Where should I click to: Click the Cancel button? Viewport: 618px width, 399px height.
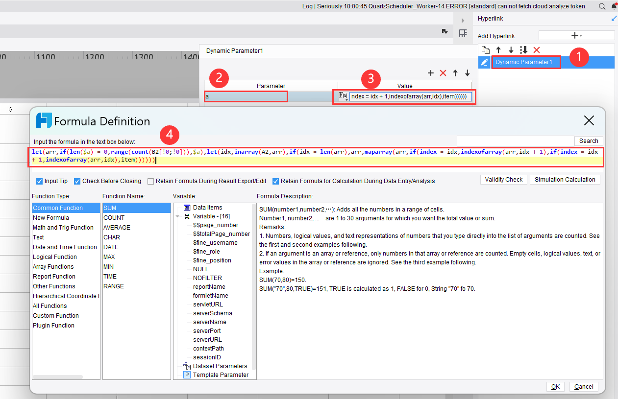(x=584, y=387)
